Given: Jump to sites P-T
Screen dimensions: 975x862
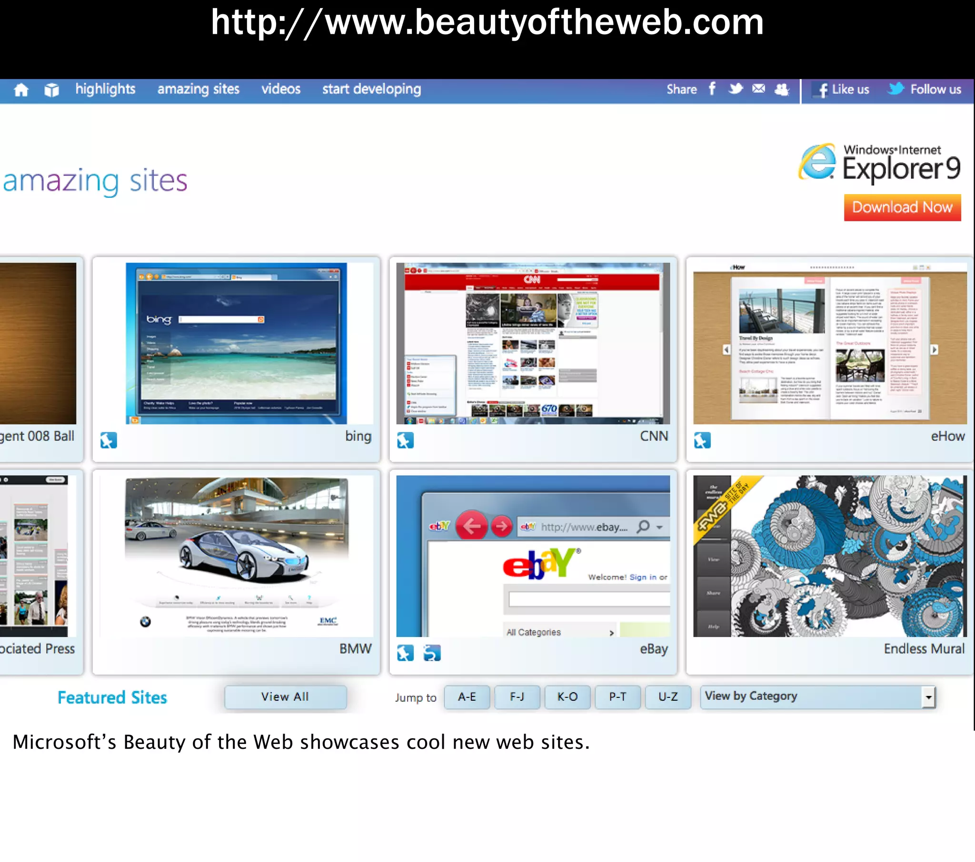Looking at the screenshot, I should pyautogui.click(x=618, y=697).
